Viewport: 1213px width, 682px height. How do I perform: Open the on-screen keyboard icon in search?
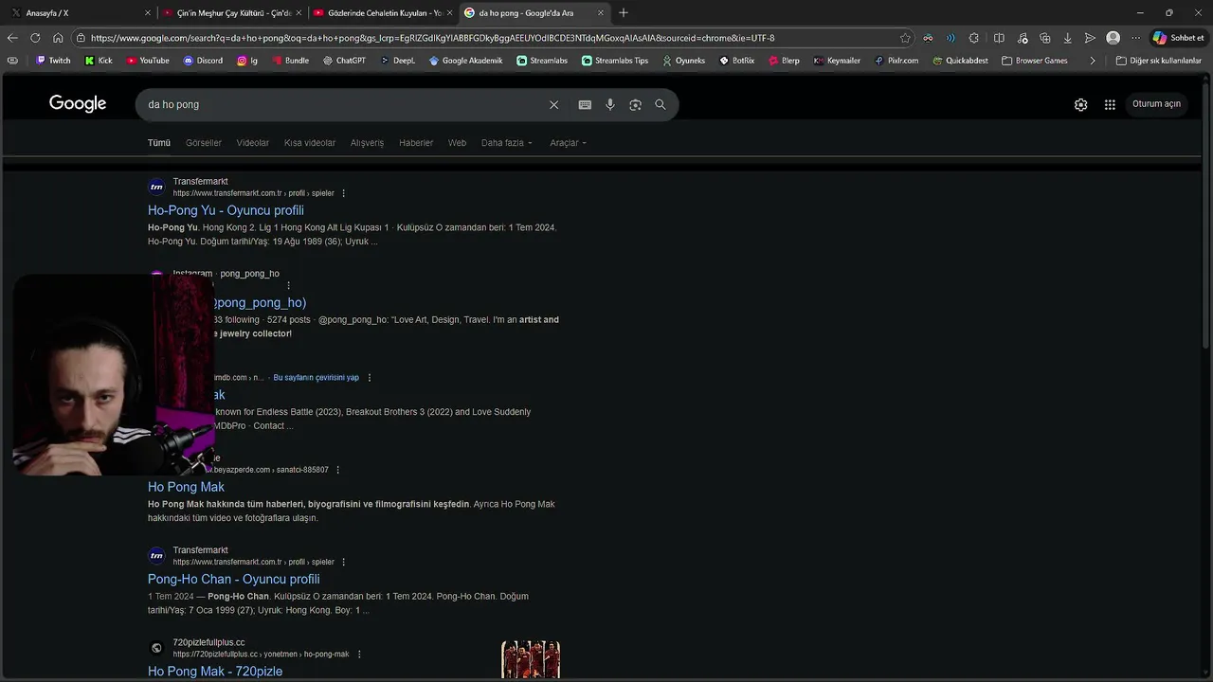coord(585,104)
